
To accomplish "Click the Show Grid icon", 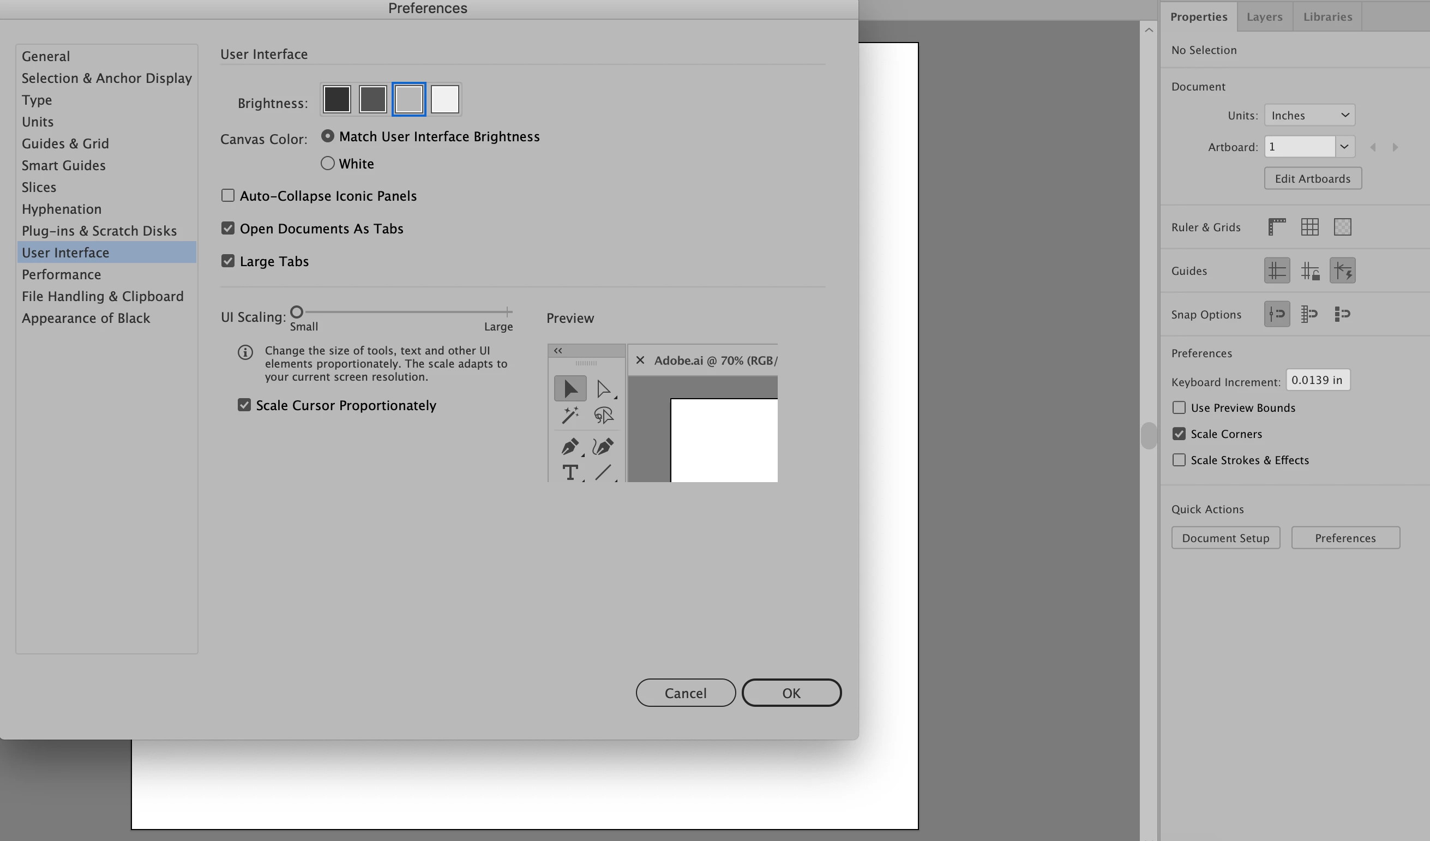I will (x=1309, y=227).
